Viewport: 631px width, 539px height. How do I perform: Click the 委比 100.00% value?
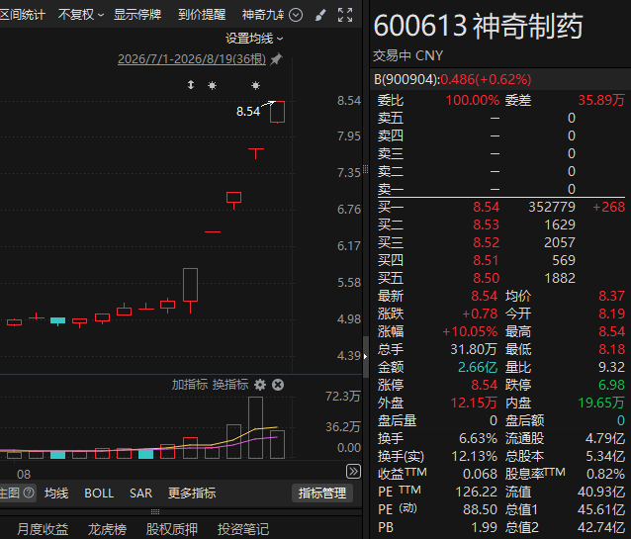(473, 100)
